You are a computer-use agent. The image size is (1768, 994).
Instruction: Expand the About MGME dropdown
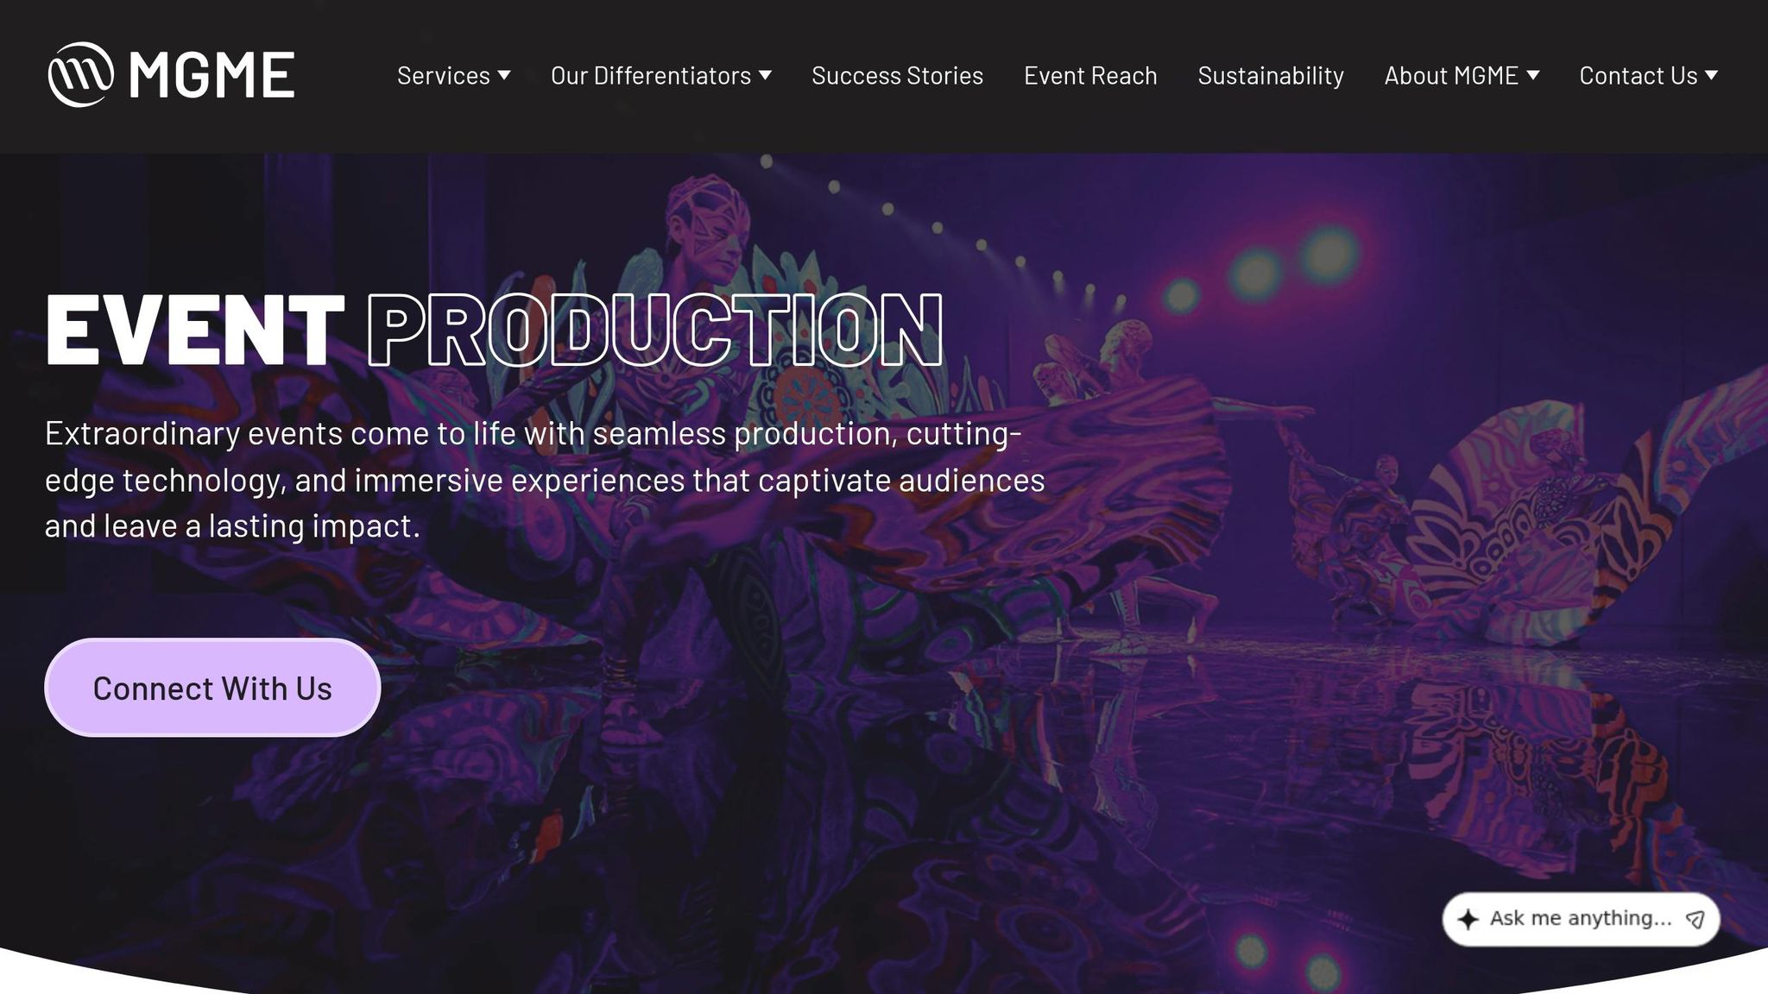(1462, 76)
